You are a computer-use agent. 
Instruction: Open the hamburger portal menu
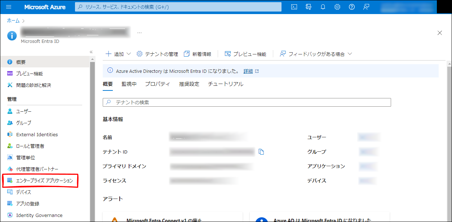coord(9,7)
